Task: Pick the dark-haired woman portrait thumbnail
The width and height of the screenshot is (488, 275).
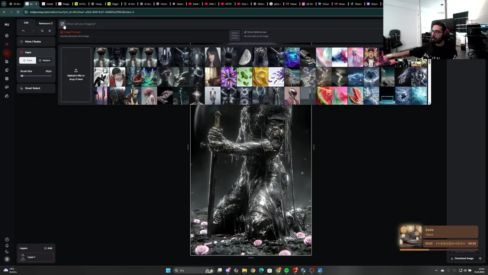Action: (213, 57)
